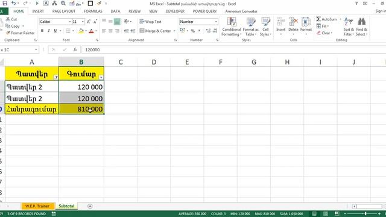Open Cell Styles gallery
The height and width of the screenshot is (217, 386).
pyautogui.click(x=265, y=27)
